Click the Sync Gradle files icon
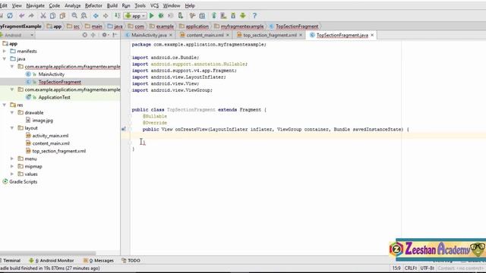Image resolution: width=486 pixels, height=273 pixels. tap(214, 15)
